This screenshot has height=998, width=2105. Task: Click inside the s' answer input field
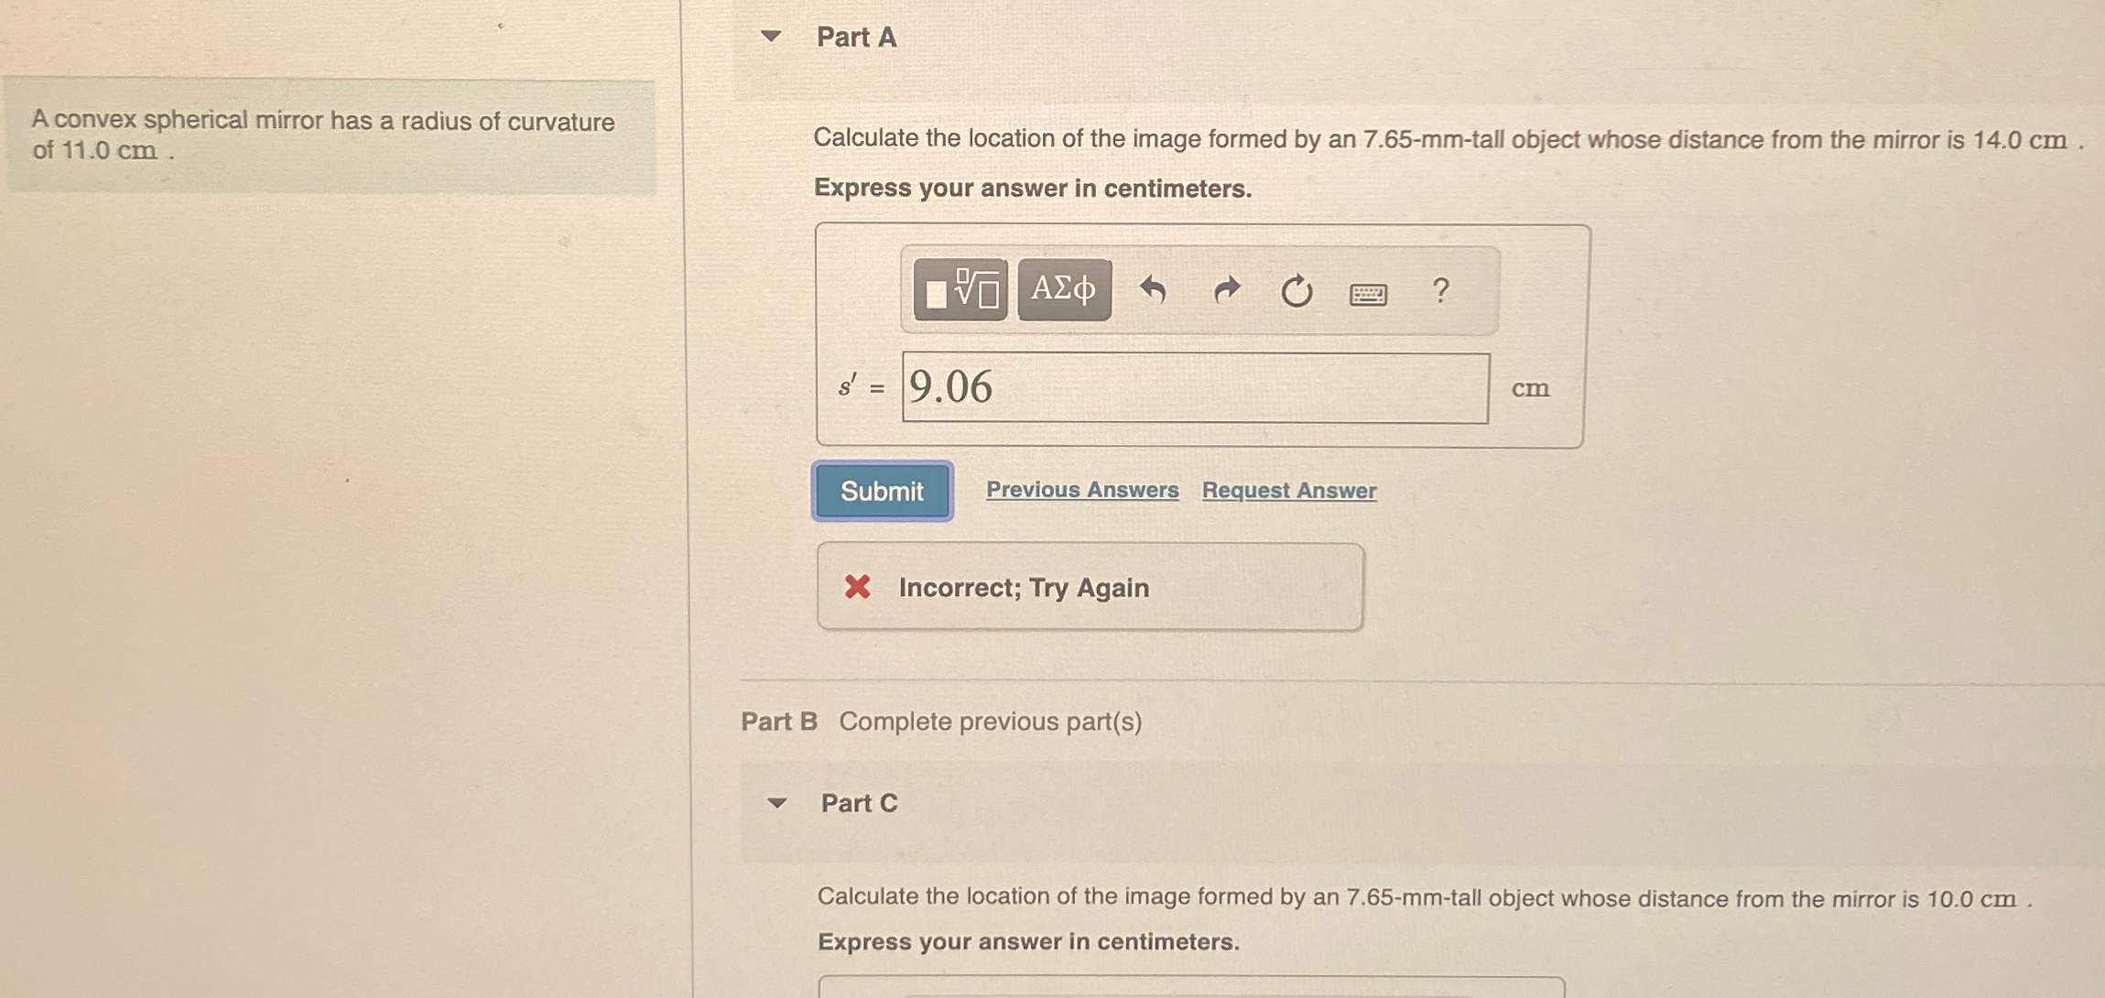click(1190, 388)
